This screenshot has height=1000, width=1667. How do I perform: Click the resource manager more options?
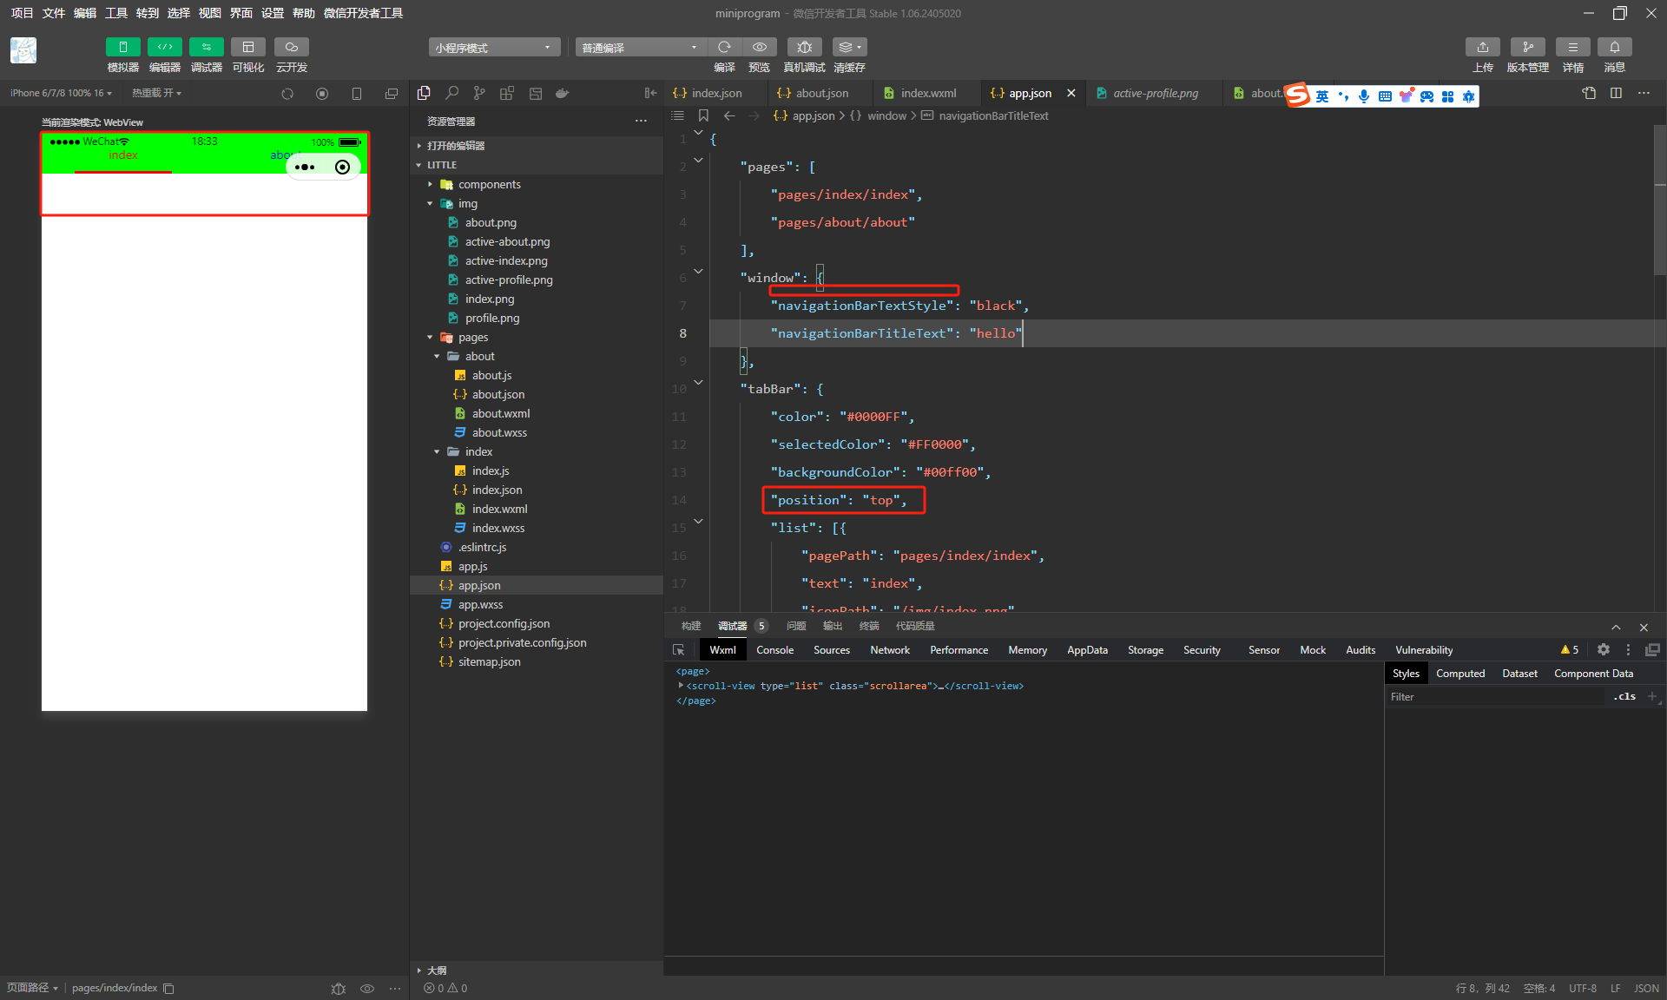641,121
